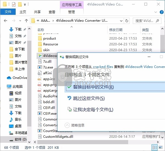This screenshot has height=151, width=165.
Task: Click the properties checkmark icon in quick access toolbar
Action: click(14, 4)
